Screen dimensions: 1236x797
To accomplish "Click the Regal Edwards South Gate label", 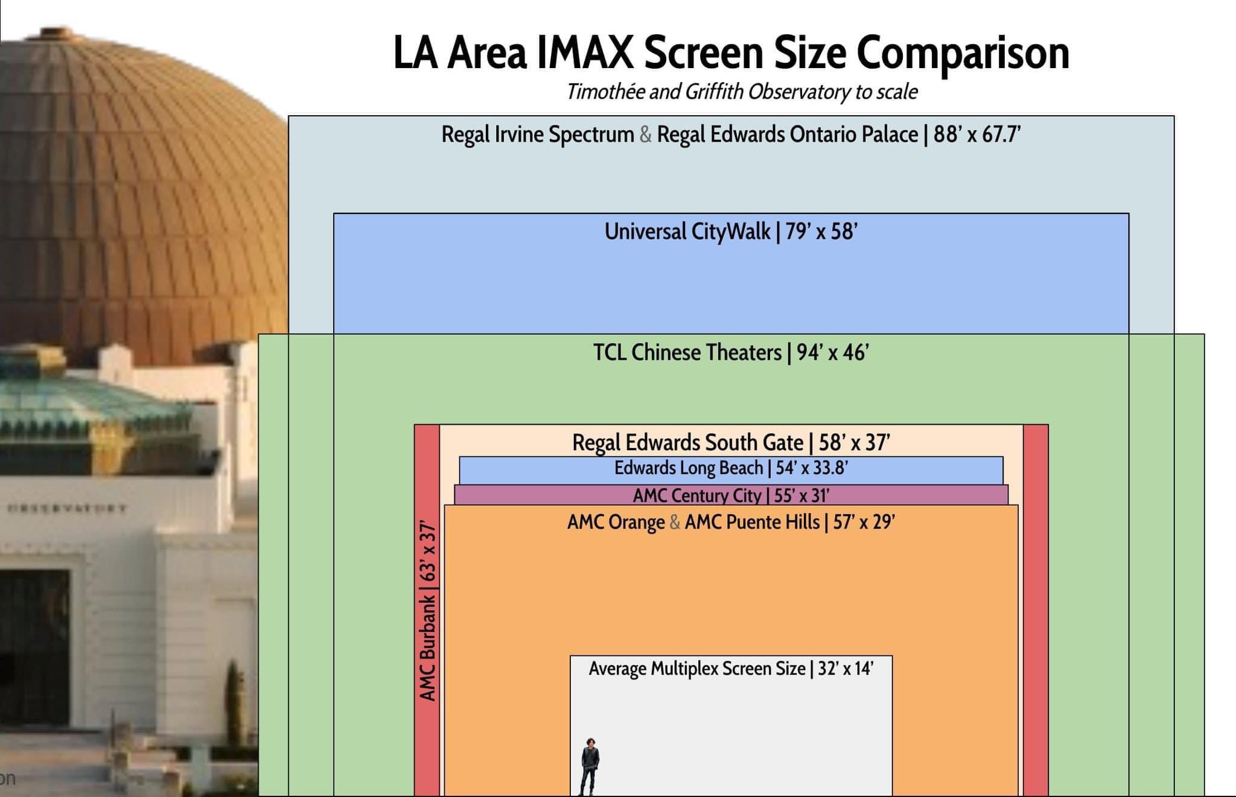I will (x=731, y=443).
